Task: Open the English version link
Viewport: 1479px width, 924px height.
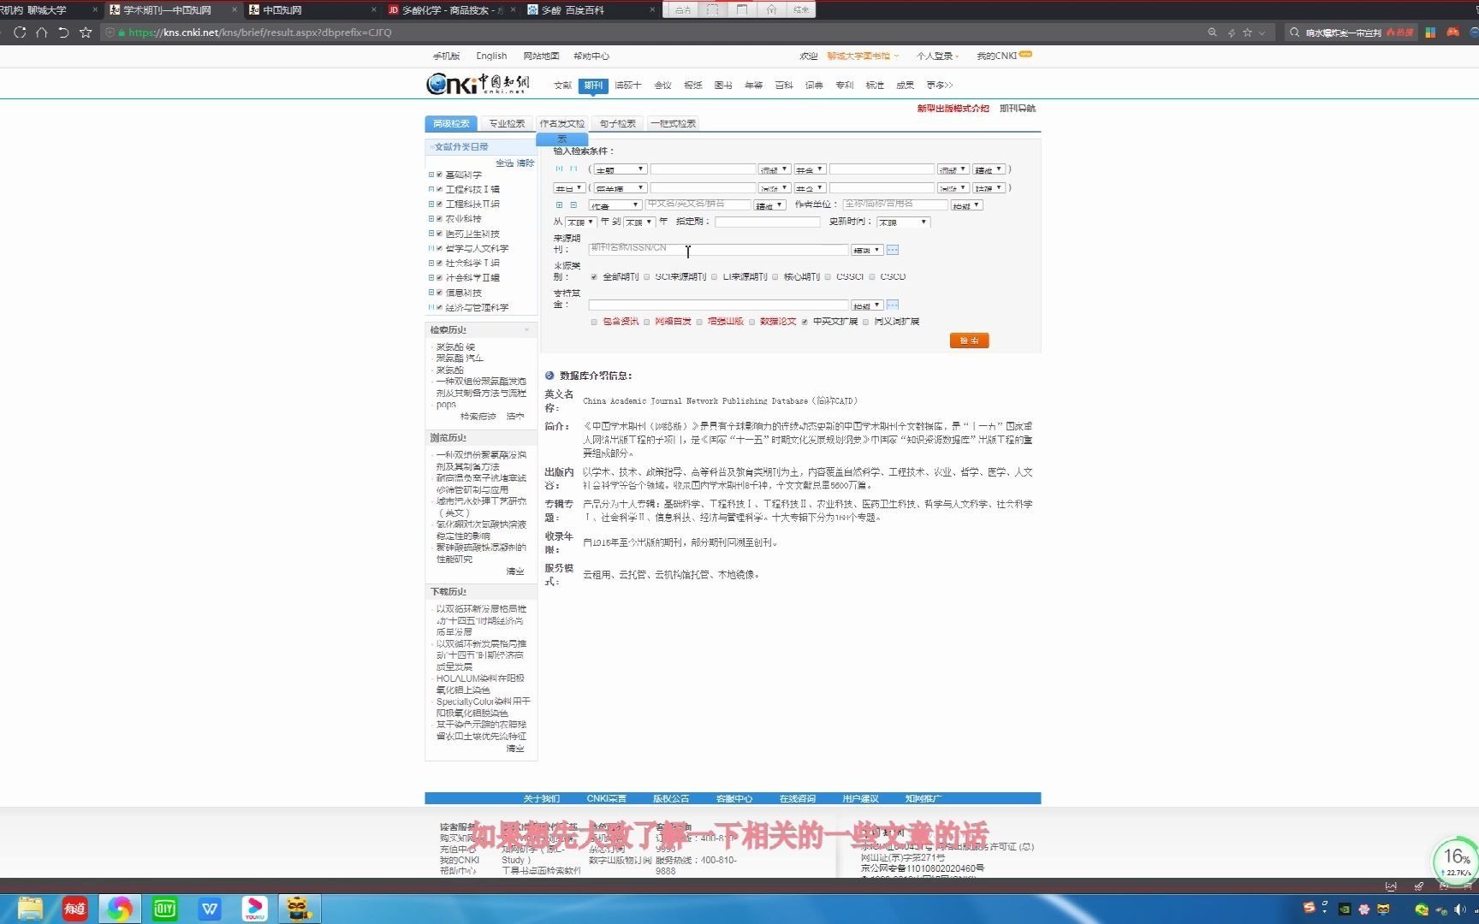Action: coord(491,56)
